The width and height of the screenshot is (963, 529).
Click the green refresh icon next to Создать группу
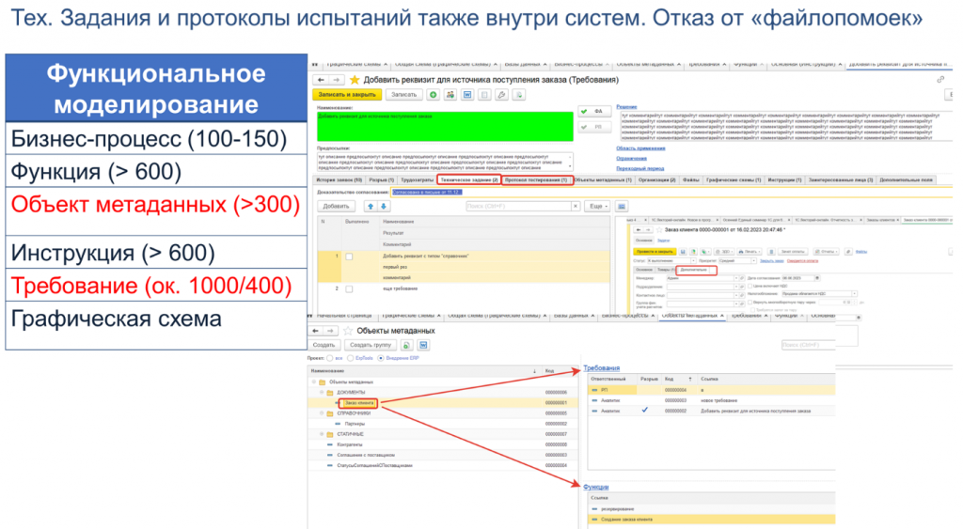click(x=406, y=345)
